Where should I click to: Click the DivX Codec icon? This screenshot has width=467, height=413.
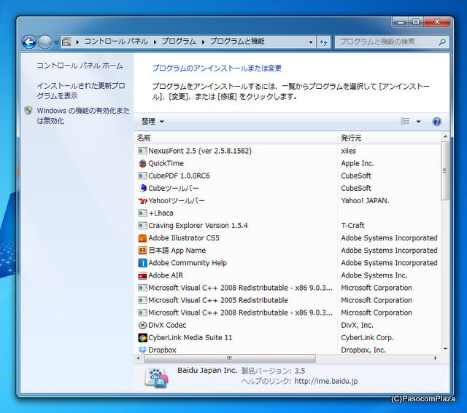coord(142,326)
